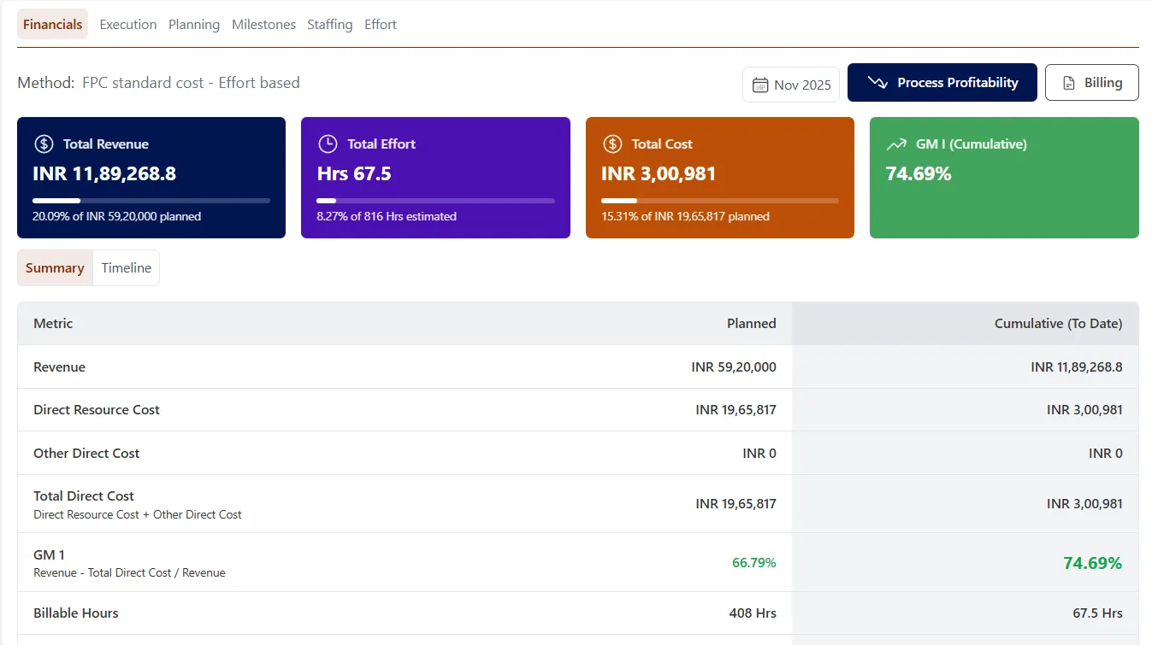
Task: Click the Other Direct Cost row label
Action: coord(86,453)
